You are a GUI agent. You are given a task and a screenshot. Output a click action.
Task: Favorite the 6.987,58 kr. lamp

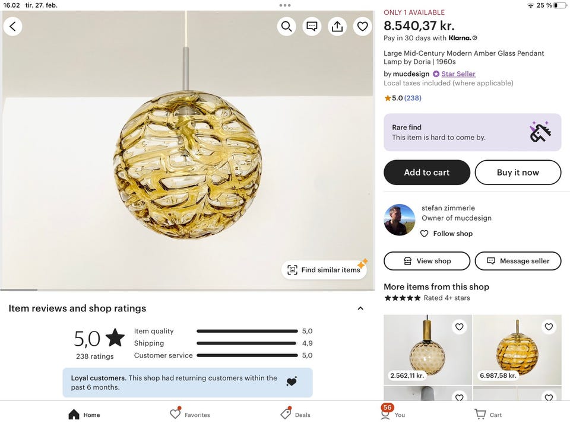[x=549, y=327]
